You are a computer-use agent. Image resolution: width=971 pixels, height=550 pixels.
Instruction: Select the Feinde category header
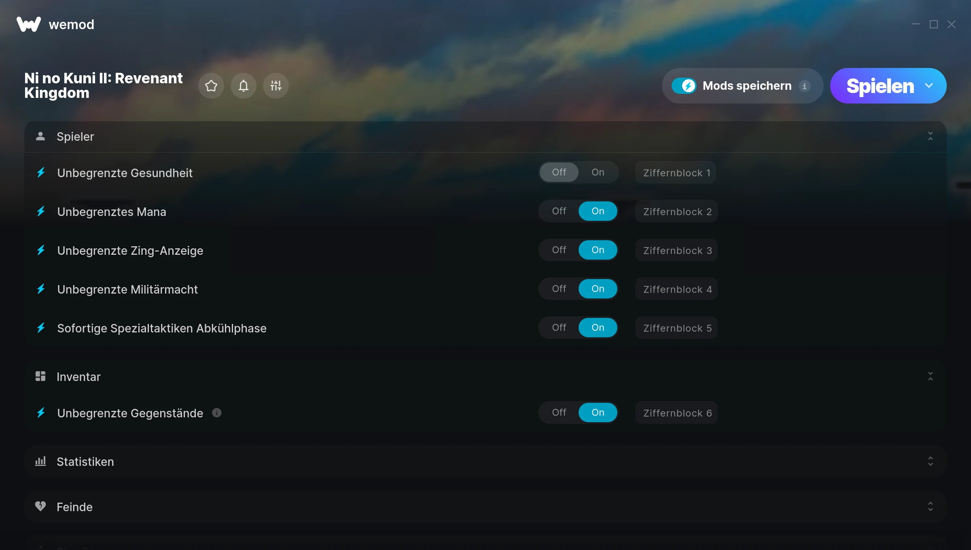(x=485, y=507)
